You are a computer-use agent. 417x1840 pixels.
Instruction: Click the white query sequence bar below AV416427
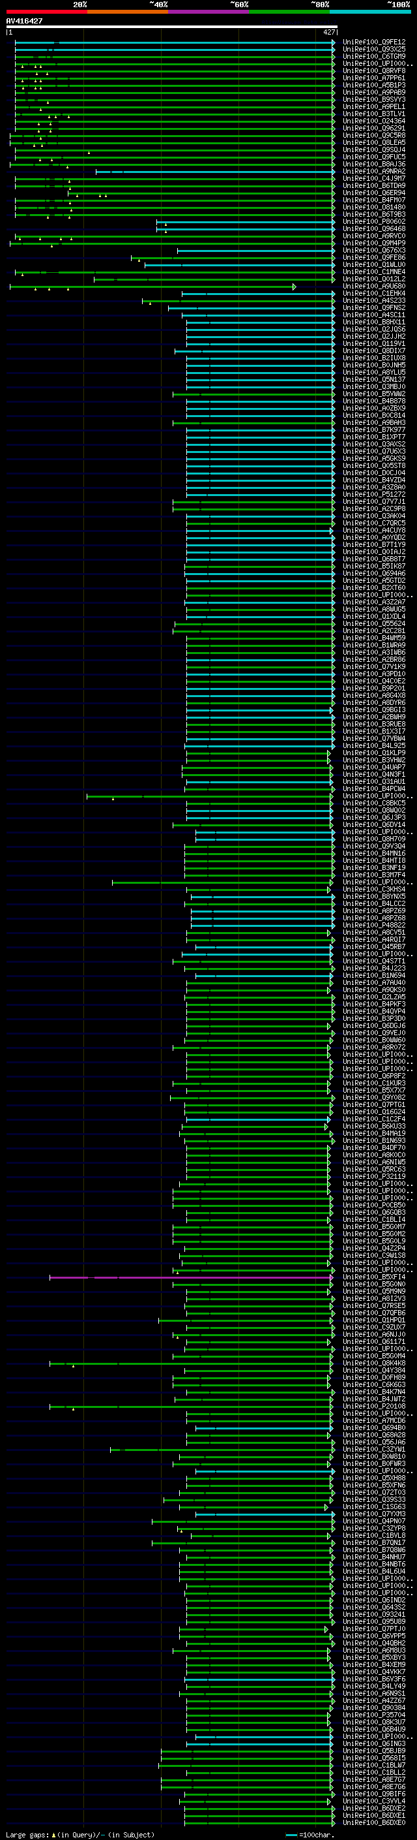coord(172,27)
